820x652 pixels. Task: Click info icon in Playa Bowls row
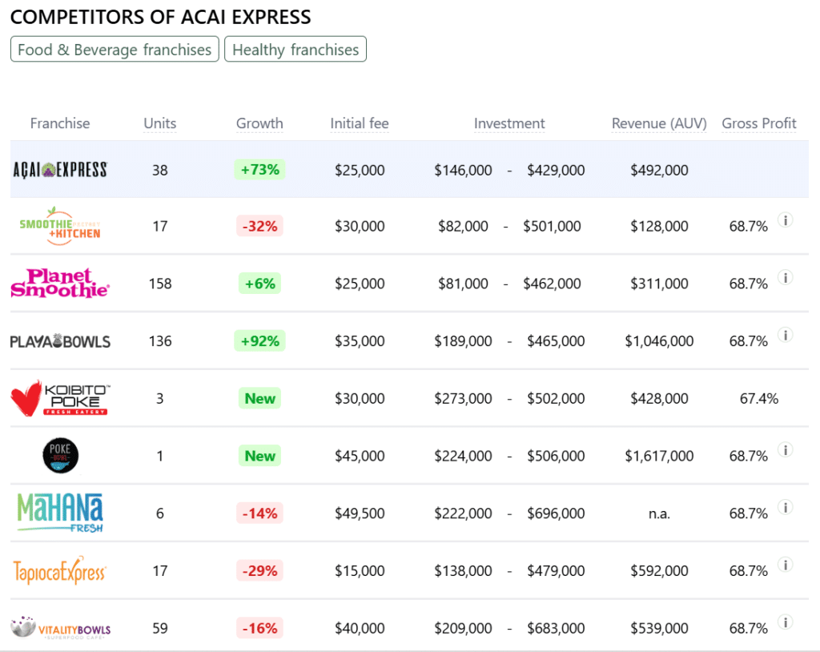tap(785, 335)
